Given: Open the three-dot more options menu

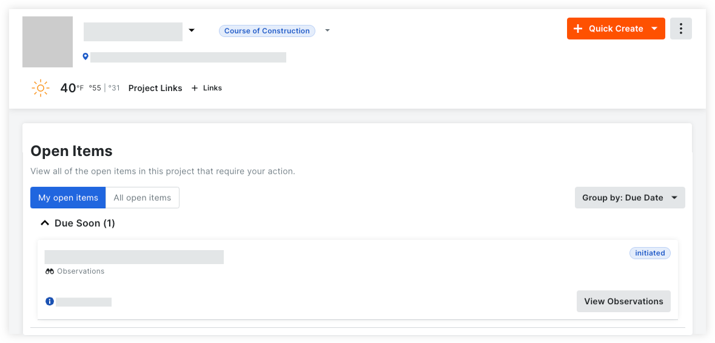Looking at the screenshot, I should pos(681,29).
